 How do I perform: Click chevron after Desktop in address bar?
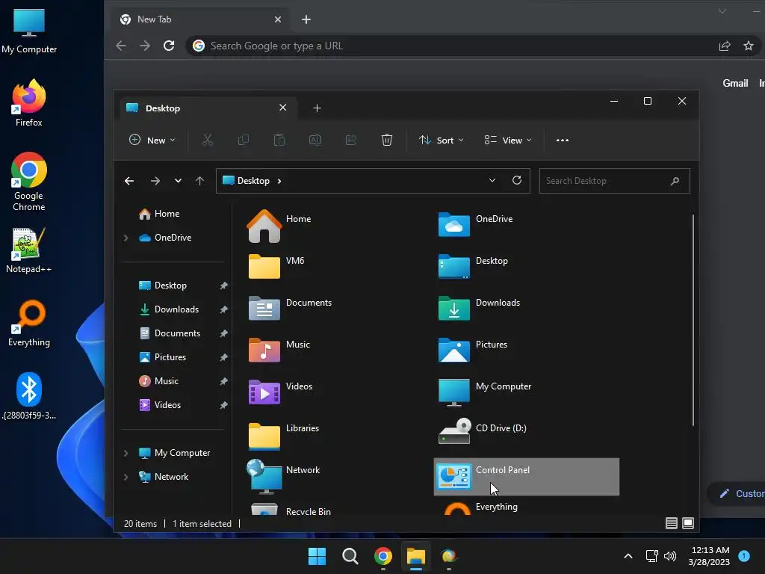279,181
